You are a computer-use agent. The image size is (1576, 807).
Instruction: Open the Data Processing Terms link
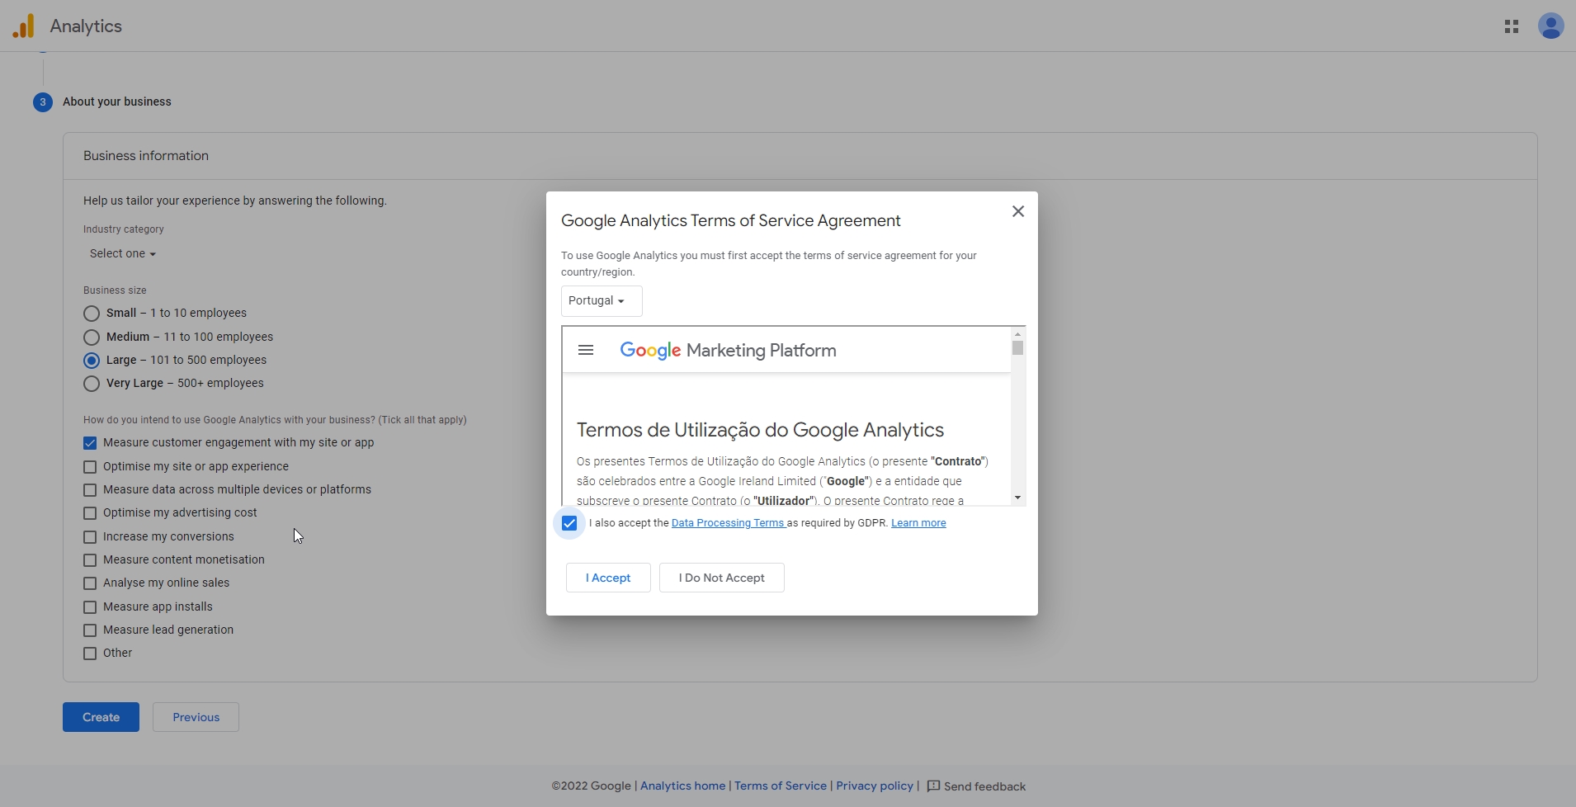pos(728,523)
